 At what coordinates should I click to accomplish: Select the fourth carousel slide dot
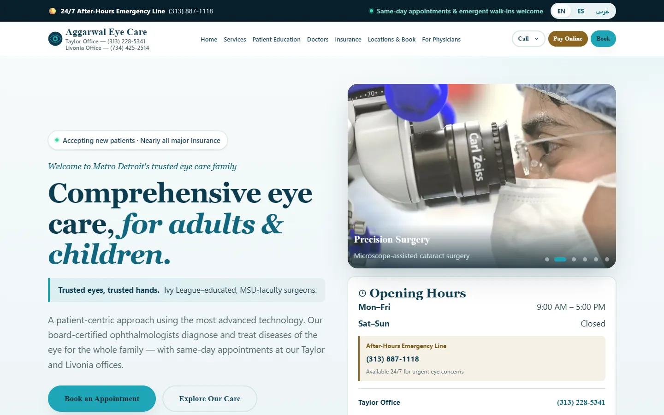[585, 259]
